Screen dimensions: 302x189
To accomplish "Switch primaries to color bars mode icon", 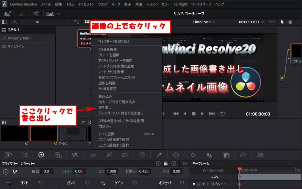I will 166,163.
